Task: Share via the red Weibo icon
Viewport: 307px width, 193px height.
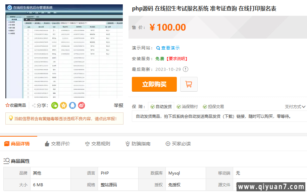Action: pyautogui.click(x=82, y=105)
